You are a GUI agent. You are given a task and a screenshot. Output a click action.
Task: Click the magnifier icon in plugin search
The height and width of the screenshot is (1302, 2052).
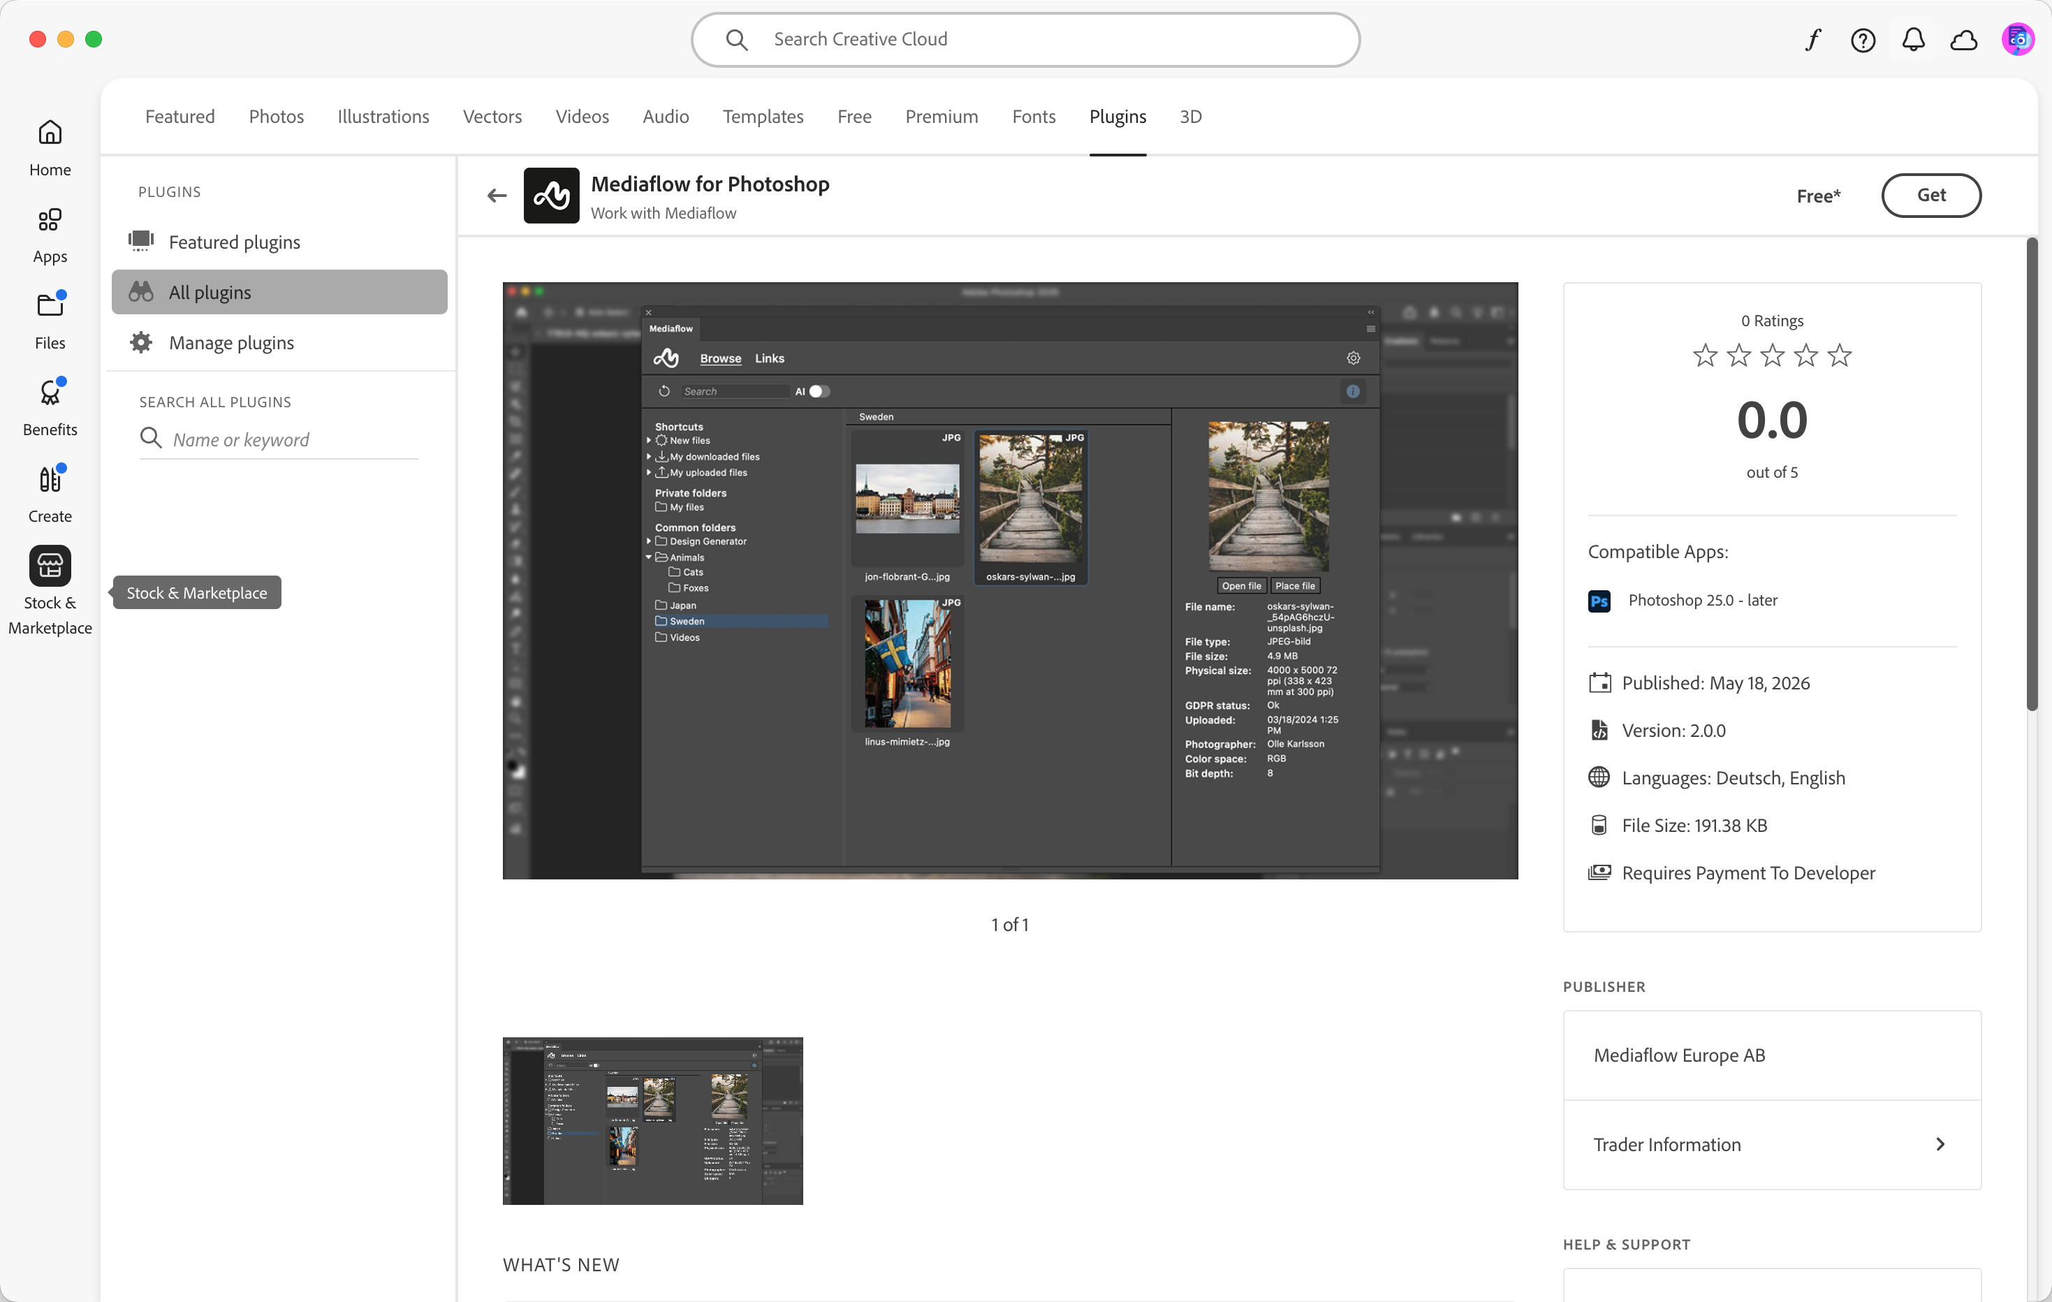pyautogui.click(x=151, y=438)
